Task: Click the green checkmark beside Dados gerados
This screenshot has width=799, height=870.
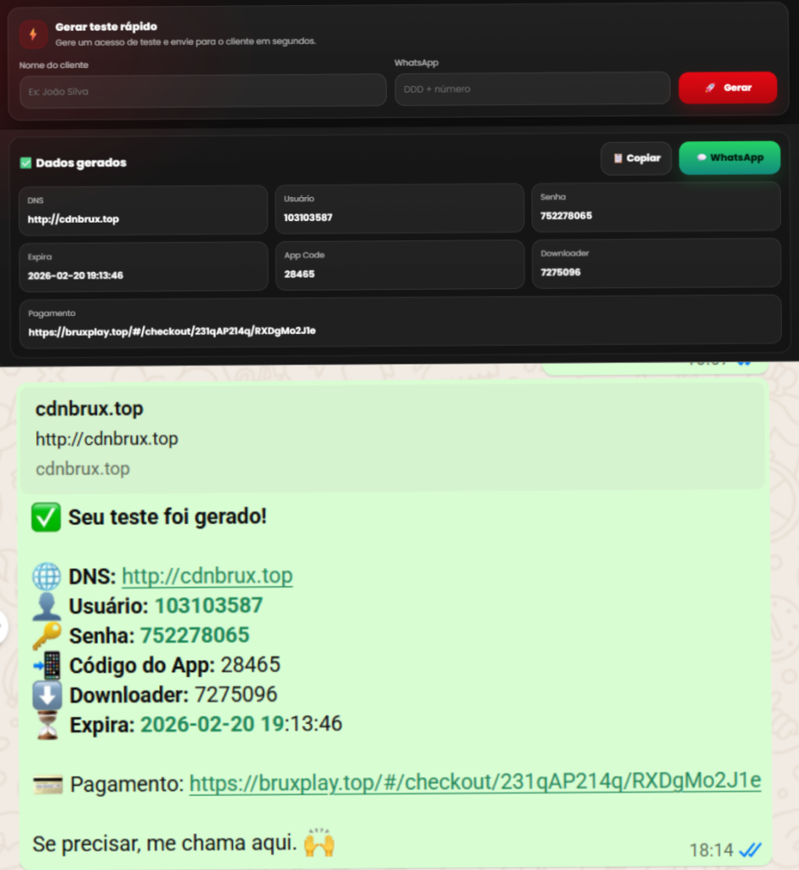Action: [x=25, y=162]
